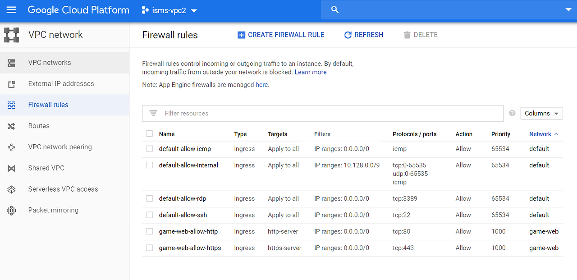Click the 10.128.0.0/9 IP ranges cell
The width and height of the screenshot is (577, 280).
point(347,165)
